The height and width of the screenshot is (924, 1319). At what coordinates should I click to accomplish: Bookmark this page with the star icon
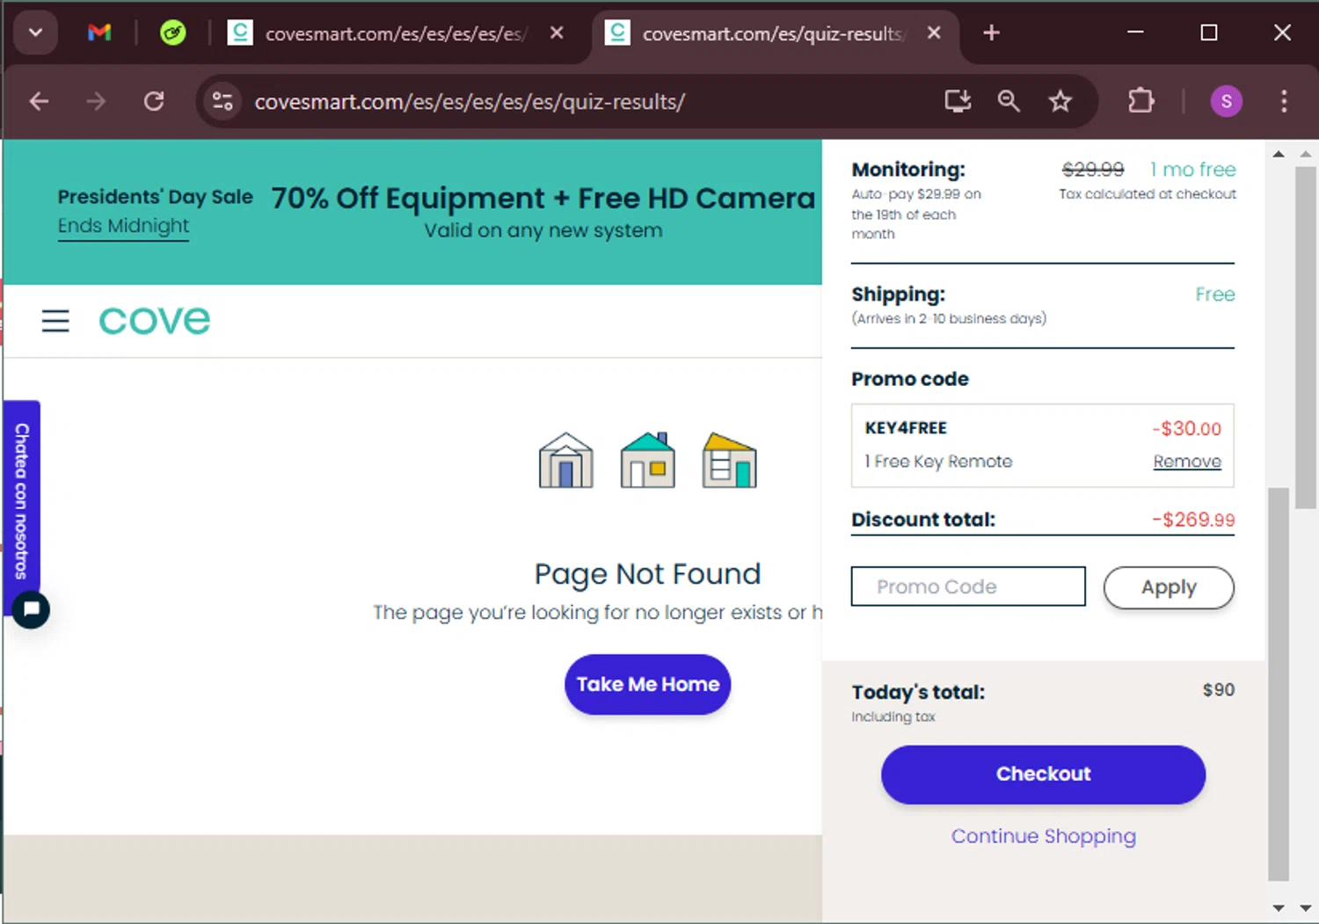click(x=1060, y=102)
